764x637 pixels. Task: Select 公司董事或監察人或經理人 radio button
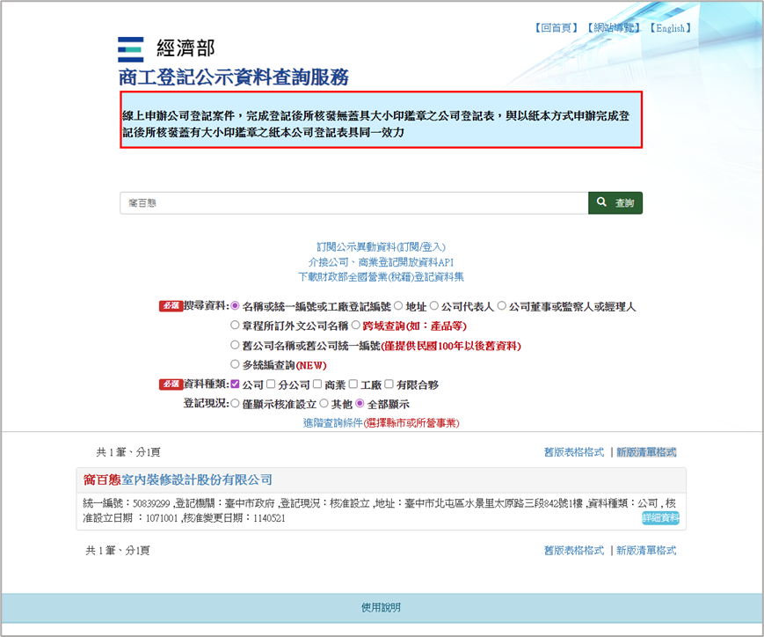point(501,306)
